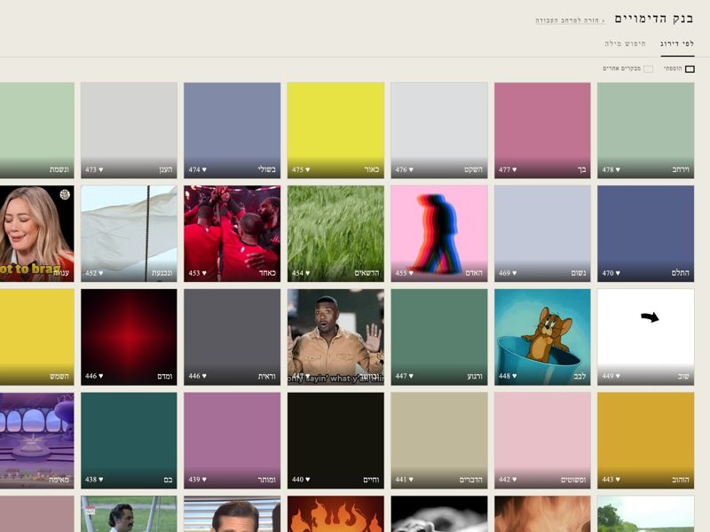
Task: Click the heart on the white flag tile 452
Action: point(100,273)
